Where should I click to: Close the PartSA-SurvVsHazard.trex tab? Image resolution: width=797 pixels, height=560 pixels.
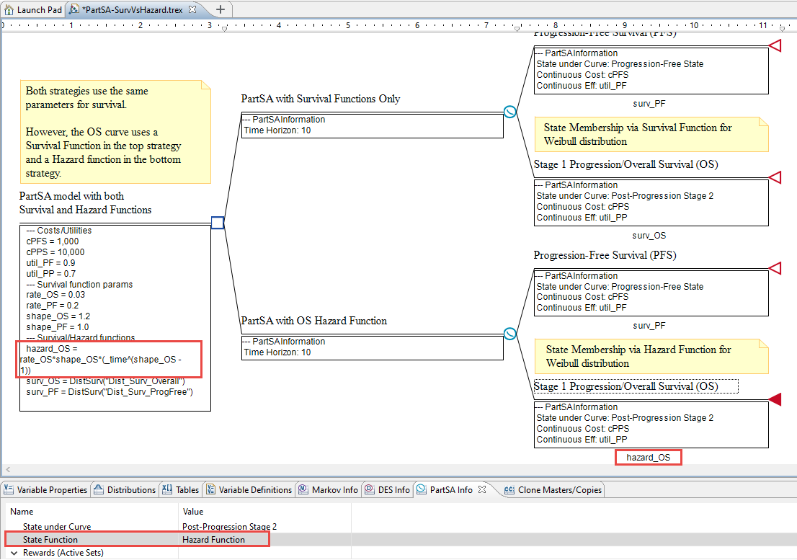click(x=192, y=10)
